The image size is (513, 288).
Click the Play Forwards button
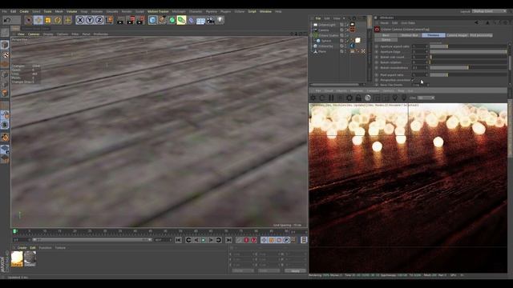click(x=204, y=240)
